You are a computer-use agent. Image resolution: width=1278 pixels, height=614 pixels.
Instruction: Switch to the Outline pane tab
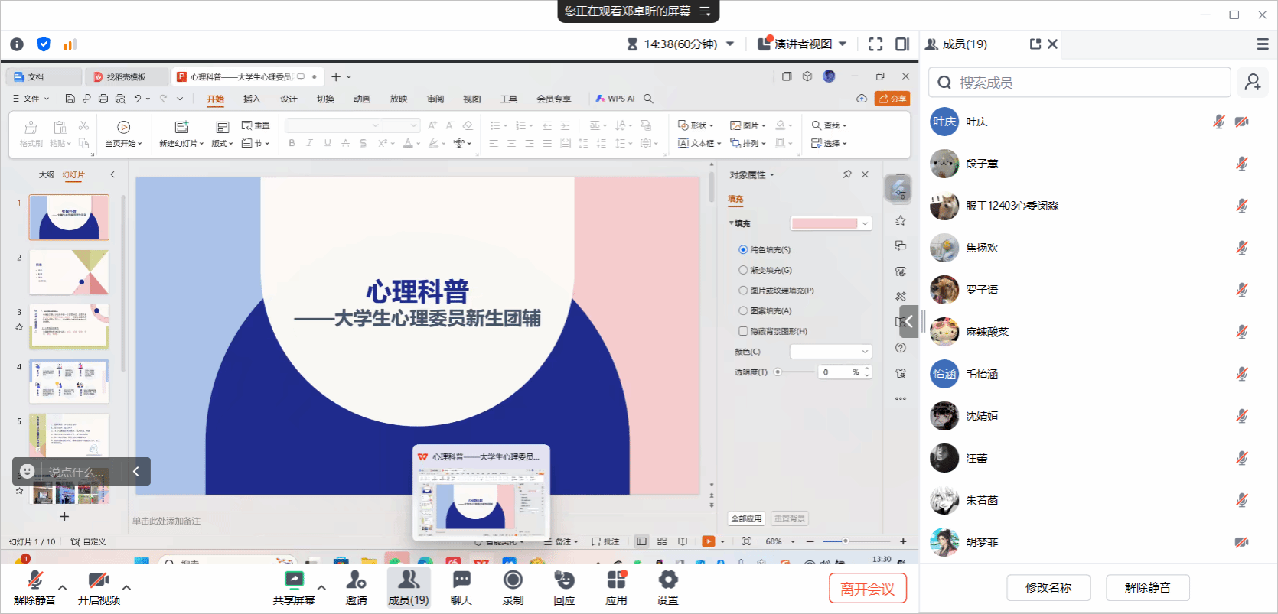[x=47, y=175]
